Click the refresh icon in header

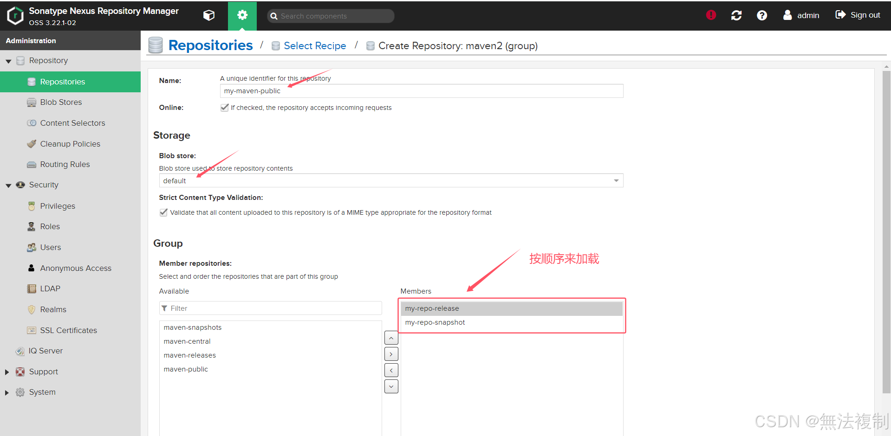(x=736, y=15)
